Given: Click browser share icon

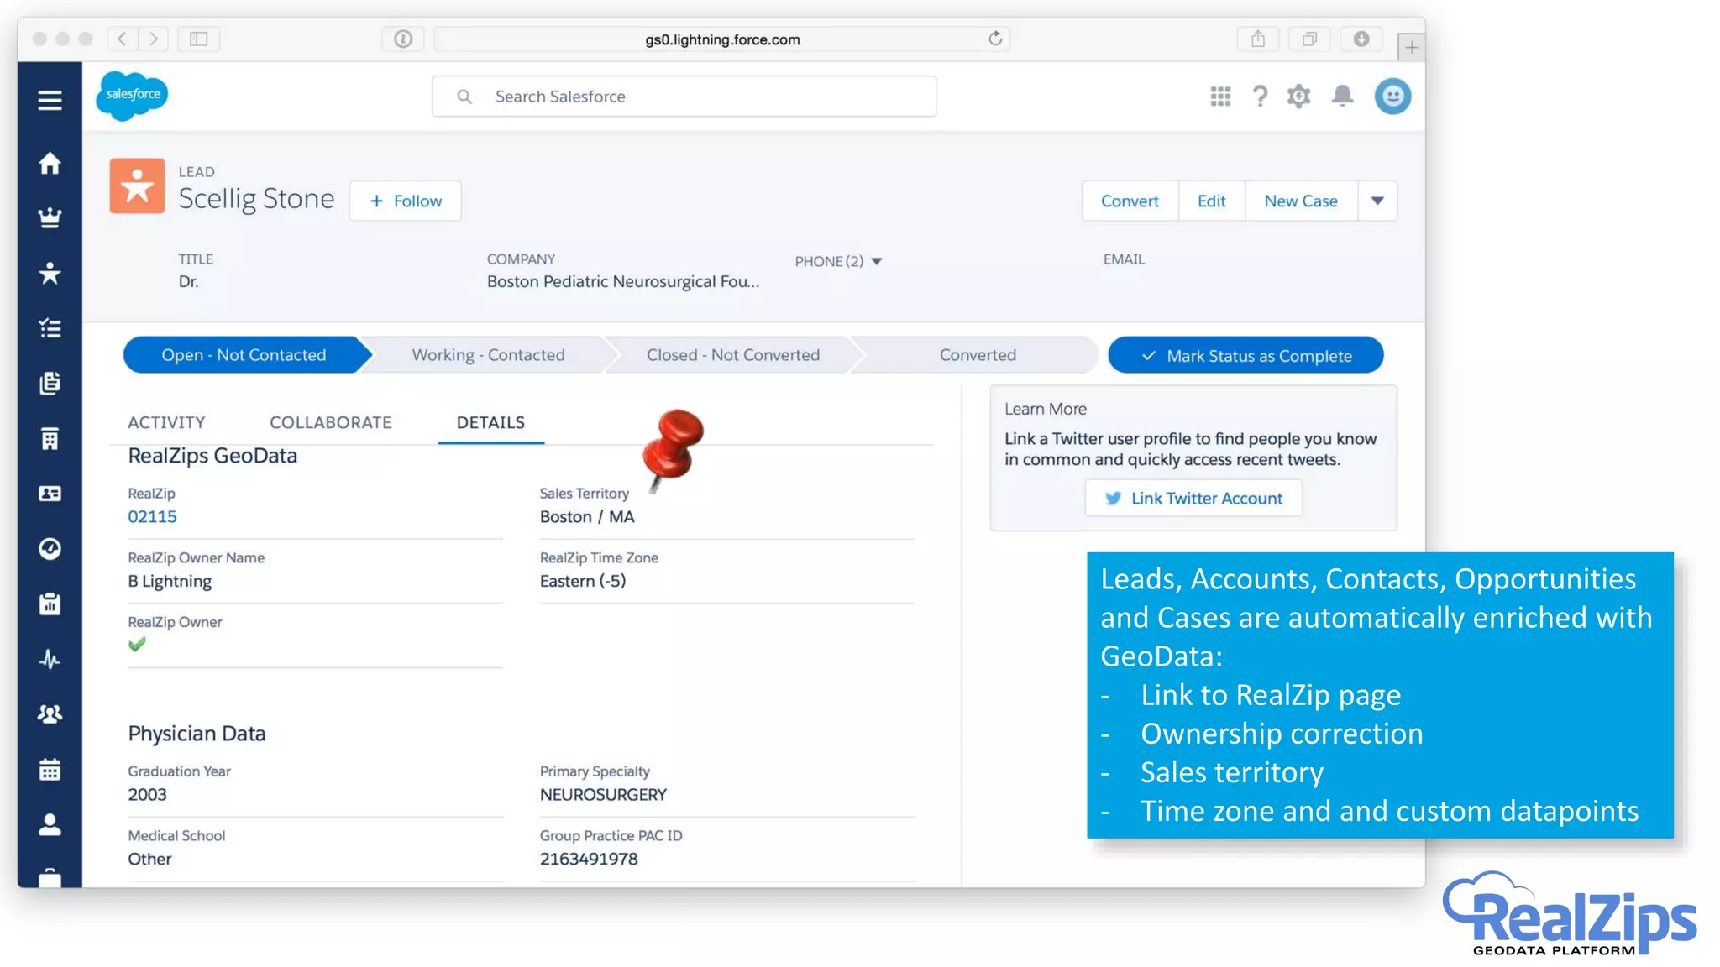Looking at the screenshot, I should (x=1257, y=39).
